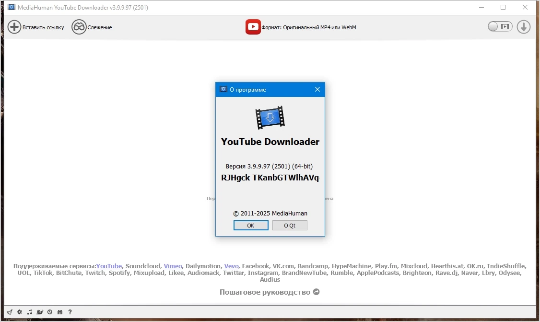Maximize the MediaHuman main window
The image size is (540, 322).
coord(503,7)
